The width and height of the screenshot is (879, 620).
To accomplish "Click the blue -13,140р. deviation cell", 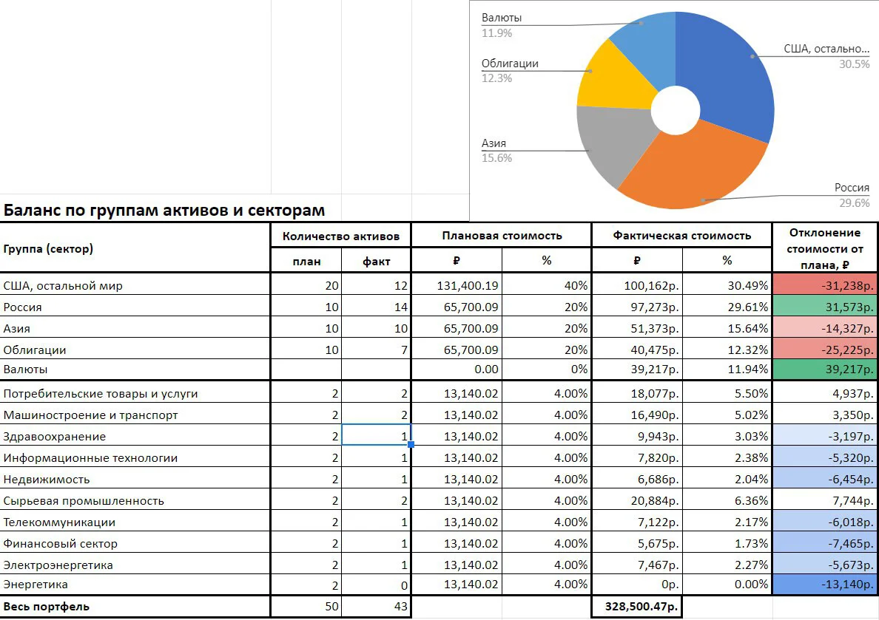I will (825, 584).
